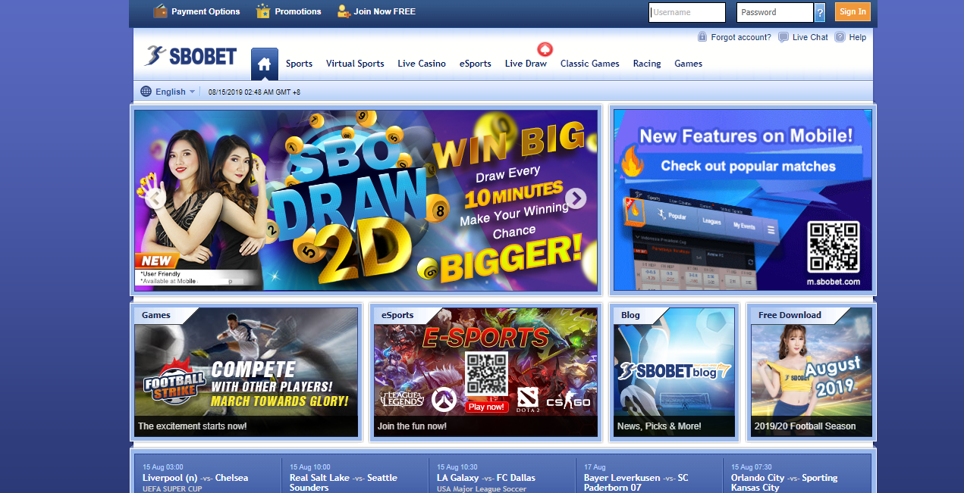
Task: Open Live Chat speech bubble icon
Action: click(x=783, y=37)
